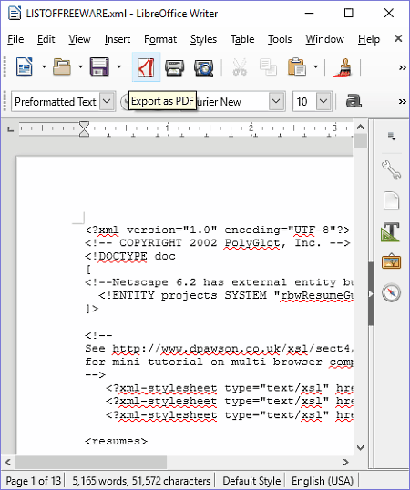The width and height of the screenshot is (410, 490).
Task: Click the Export as PDF icon
Action: pyautogui.click(x=147, y=67)
